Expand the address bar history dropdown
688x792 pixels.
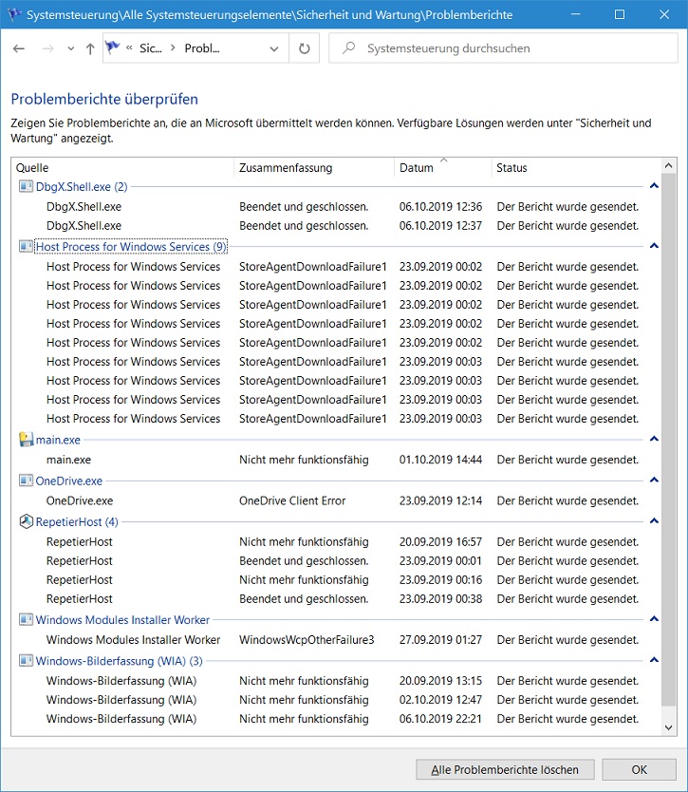pos(274,48)
